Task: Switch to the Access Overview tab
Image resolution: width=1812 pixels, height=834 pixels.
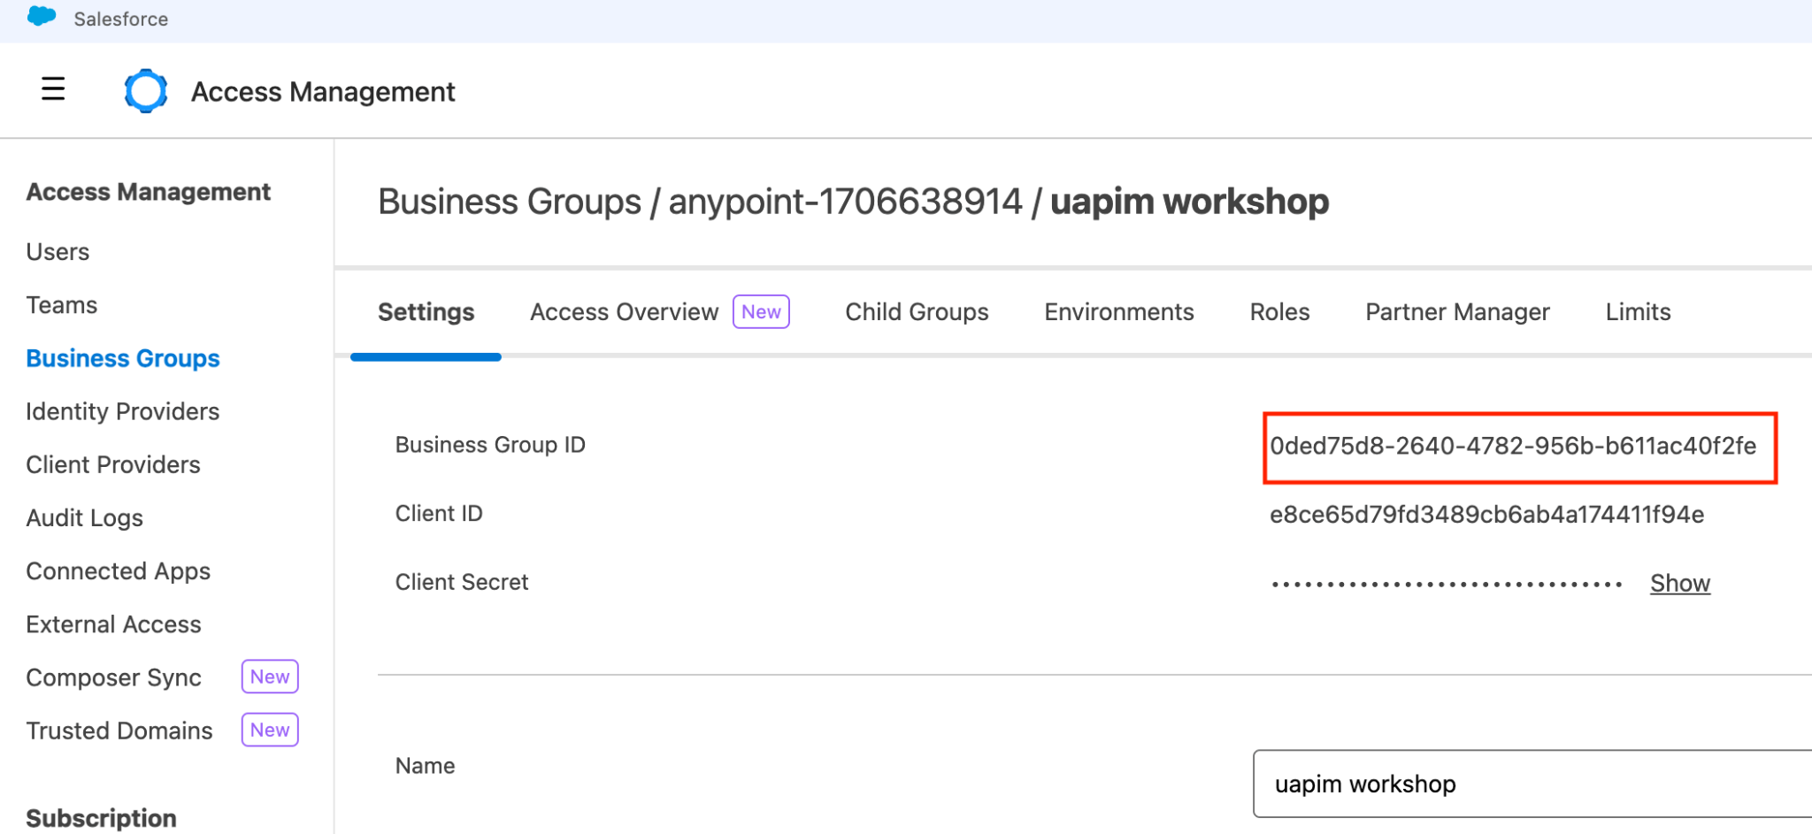Action: click(x=624, y=312)
